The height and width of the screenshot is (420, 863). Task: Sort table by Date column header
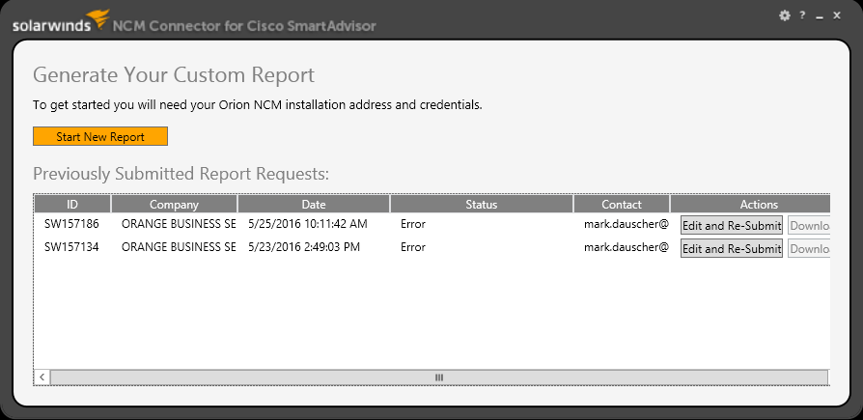click(314, 205)
